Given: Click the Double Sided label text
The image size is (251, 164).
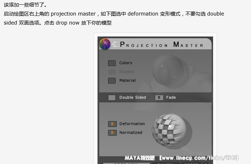Looking at the screenshot, I should (x=133, y=98).
